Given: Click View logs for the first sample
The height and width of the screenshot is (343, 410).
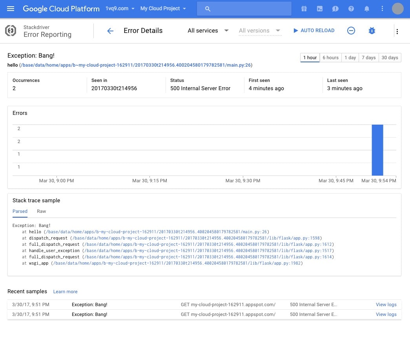Looking at the screenshot, I should [x=386, y=305].
